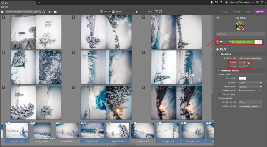Click the search magnifier in path field
Viewport: 267px width, 147px height.
[x=40, y=12]
